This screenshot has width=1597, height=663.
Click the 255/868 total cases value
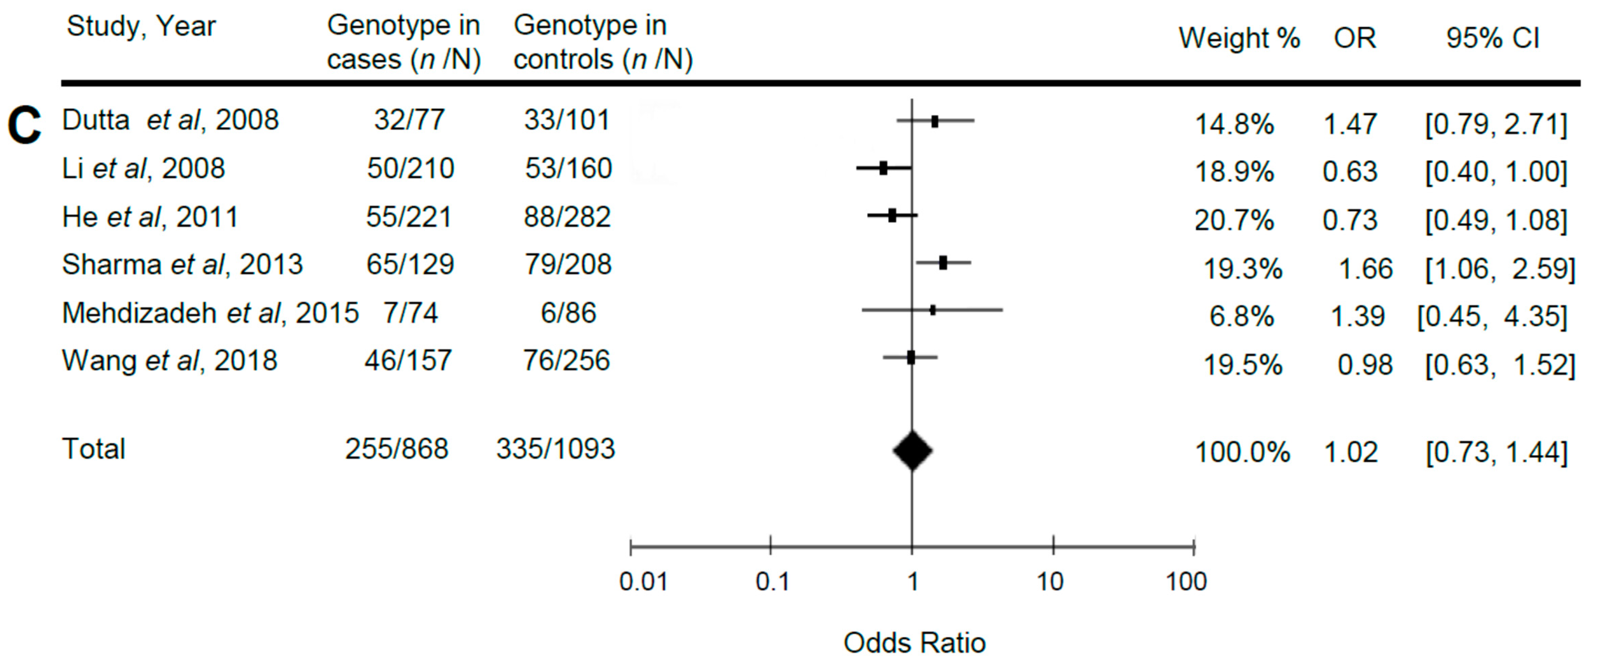click(396, 449)
